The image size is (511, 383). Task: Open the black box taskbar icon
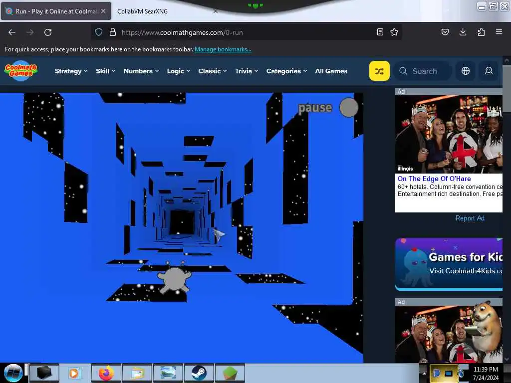coord(44,373)
